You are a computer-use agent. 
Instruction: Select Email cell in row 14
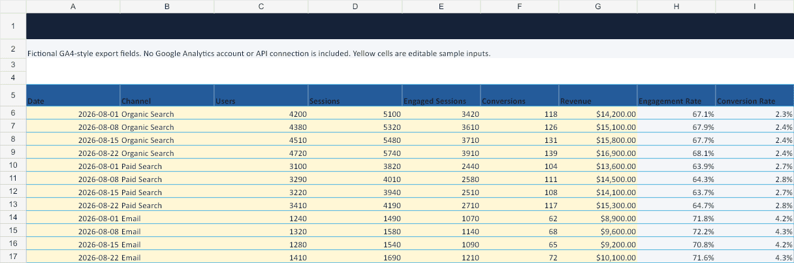coord(167,218)
